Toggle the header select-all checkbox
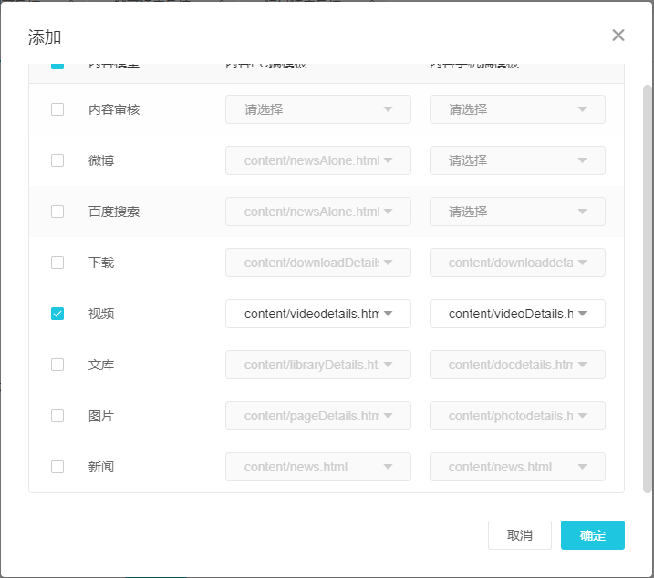 click(57, 66)
